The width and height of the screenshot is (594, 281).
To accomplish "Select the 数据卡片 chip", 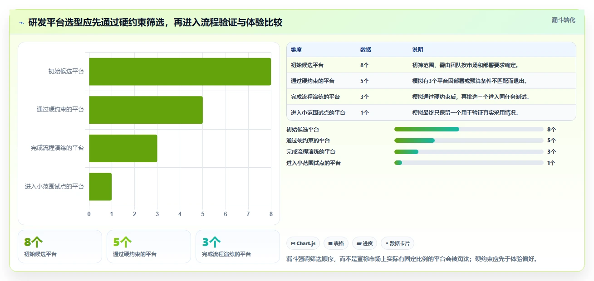I will [x=397, y=243].
